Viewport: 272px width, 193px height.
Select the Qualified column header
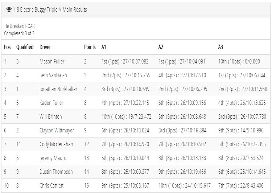pos(25,47)
